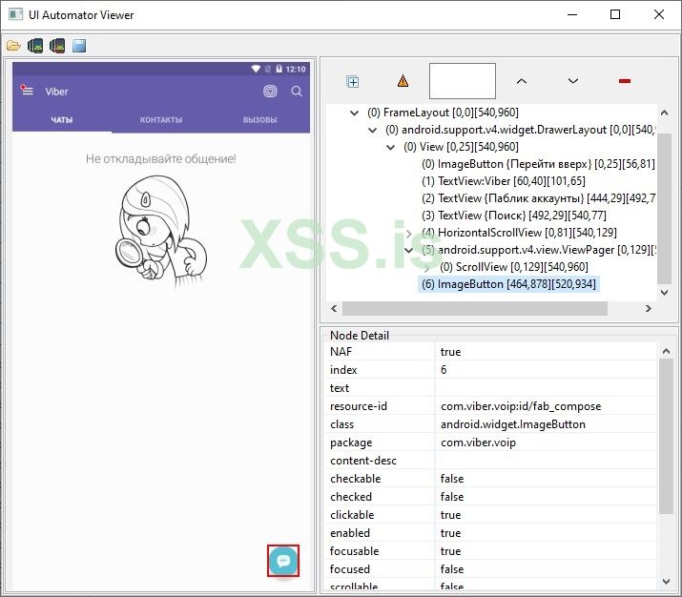This screenshot has width=682, height=597.
Task: Click the content-desc property row
Action: 490,461
